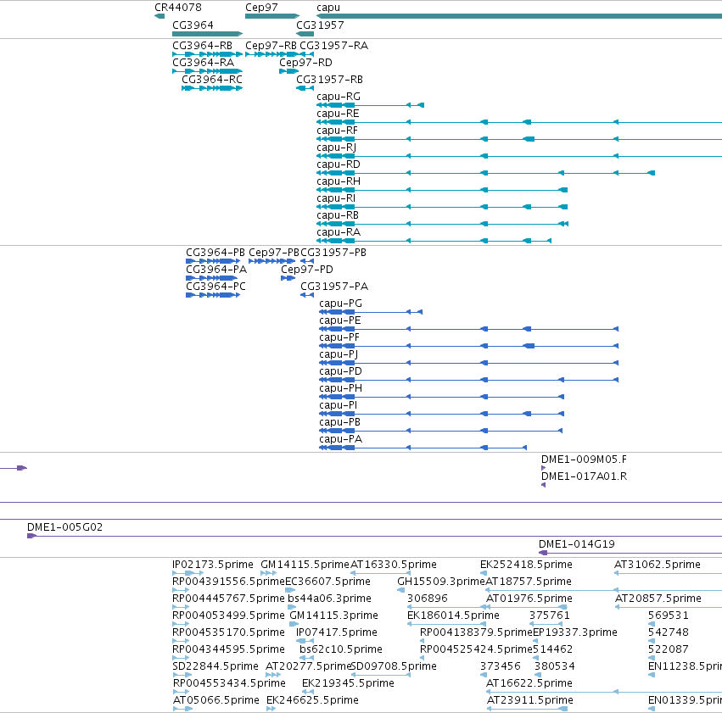
Task: Click the capu-RF transcript
Action: pos(519,139)
